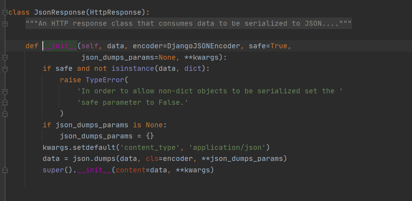Collapse fold marker beside 'if safe' line
This screenshot has width=412, height=201.
click(x=5, y=69)
